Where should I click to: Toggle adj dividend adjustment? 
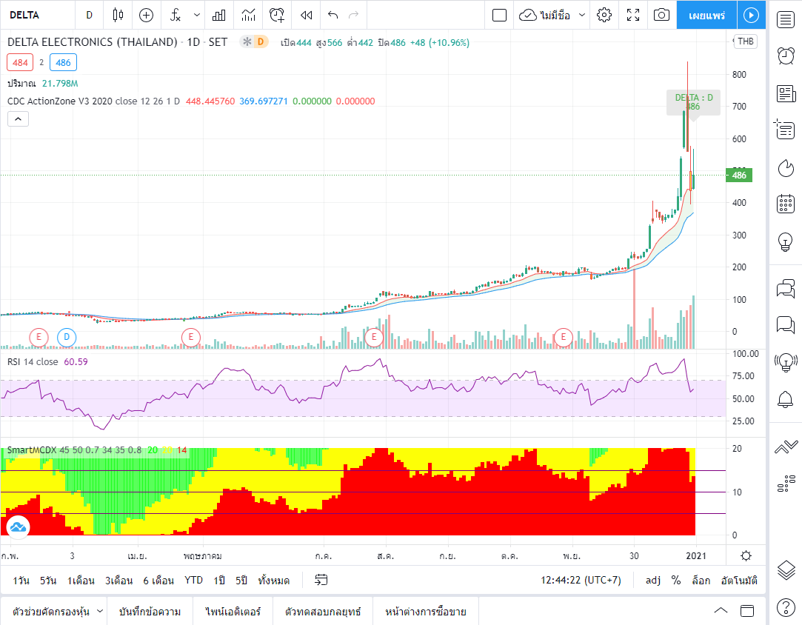click(653, 581)
